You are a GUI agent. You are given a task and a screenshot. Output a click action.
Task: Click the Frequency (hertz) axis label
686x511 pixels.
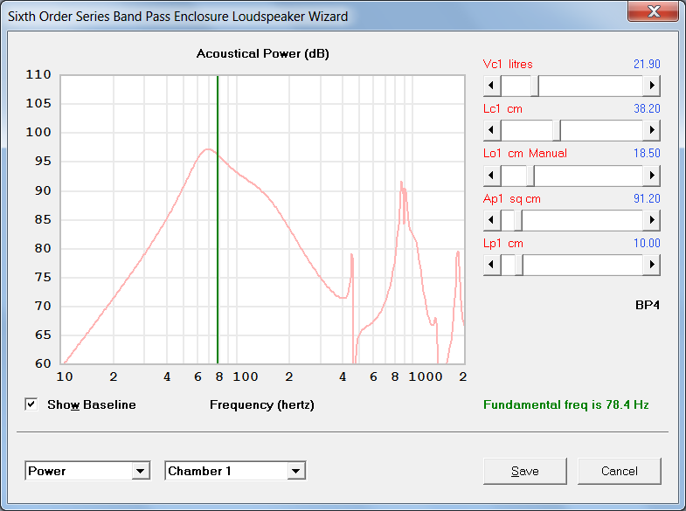coord(262,404)
